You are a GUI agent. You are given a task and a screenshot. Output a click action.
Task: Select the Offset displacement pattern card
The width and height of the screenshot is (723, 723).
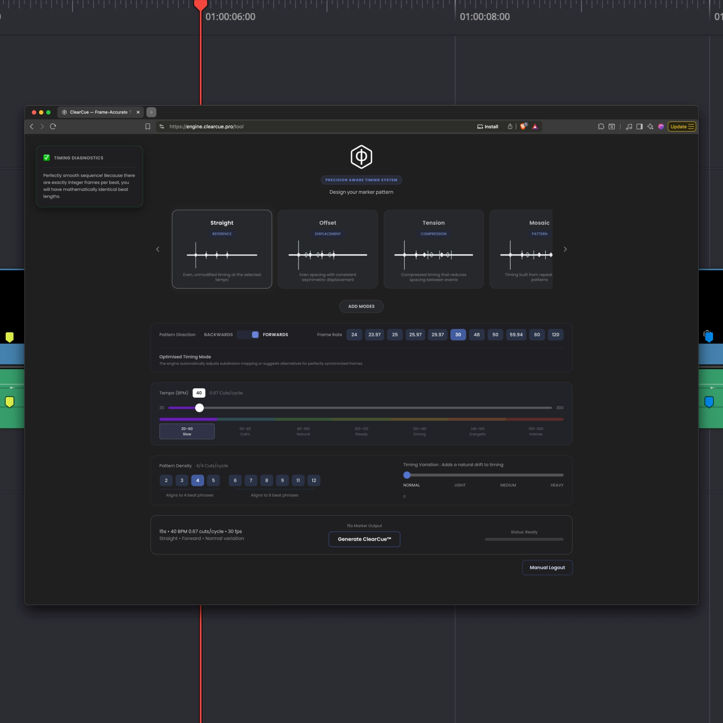[328, 249]
